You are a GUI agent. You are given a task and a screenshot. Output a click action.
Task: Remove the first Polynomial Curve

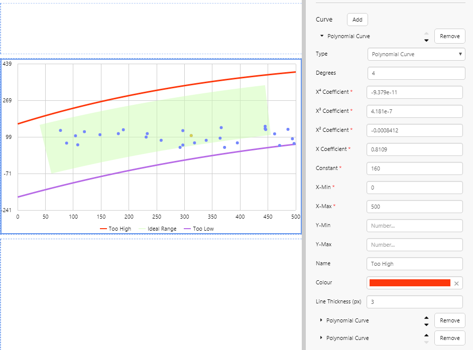[x=449, y=36]
